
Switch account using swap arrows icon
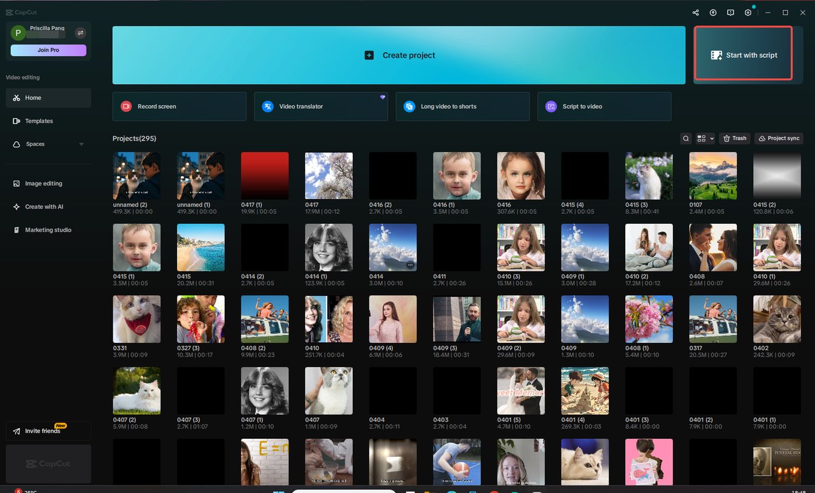81,32
